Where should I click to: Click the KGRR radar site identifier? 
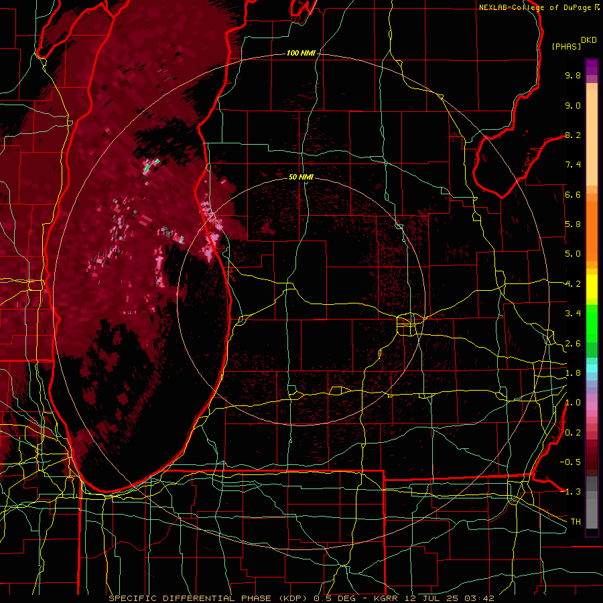click(x=386, y=598)
